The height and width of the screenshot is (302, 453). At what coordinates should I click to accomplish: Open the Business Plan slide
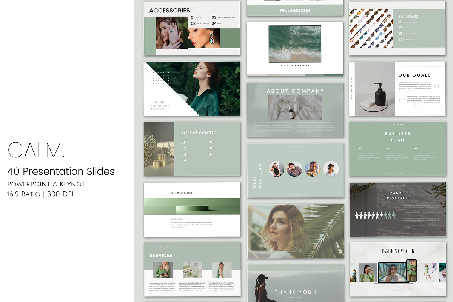(398, 149)
